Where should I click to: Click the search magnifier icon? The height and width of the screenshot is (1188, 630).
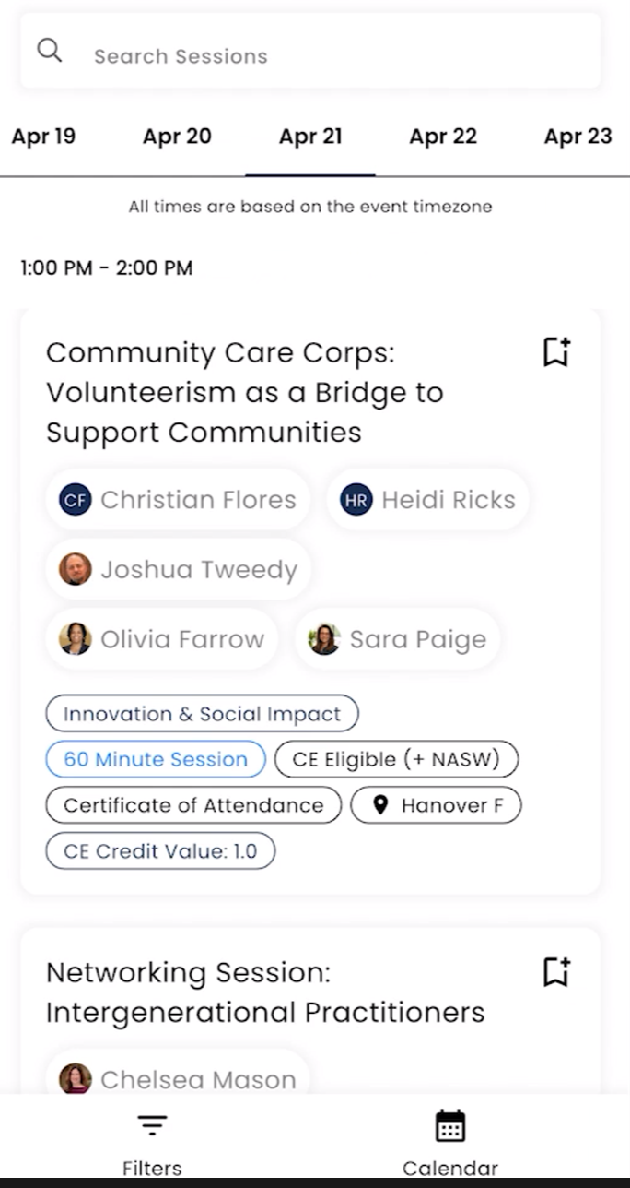[x=50, y=51]
